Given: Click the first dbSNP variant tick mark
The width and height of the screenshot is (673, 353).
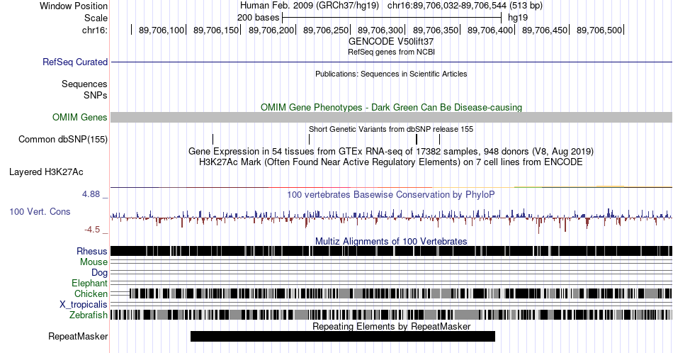Looking at the screenshot, I should pos(213,139).
